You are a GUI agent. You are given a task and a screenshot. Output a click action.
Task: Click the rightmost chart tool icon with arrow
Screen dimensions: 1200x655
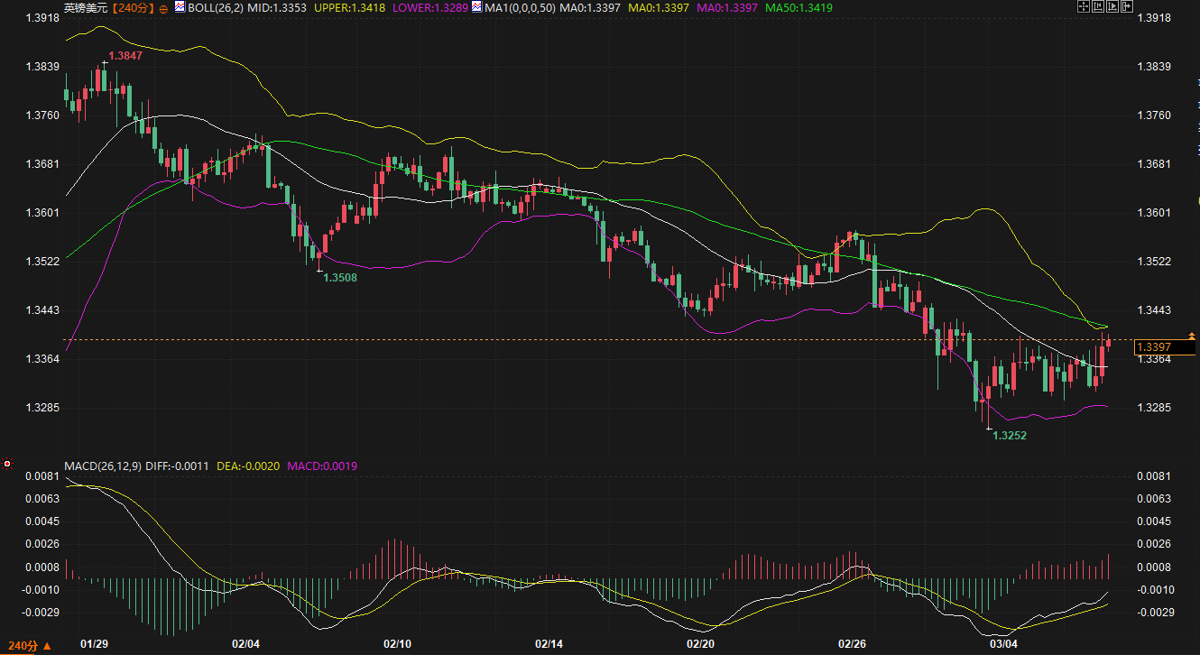(x=1127, y=7)
